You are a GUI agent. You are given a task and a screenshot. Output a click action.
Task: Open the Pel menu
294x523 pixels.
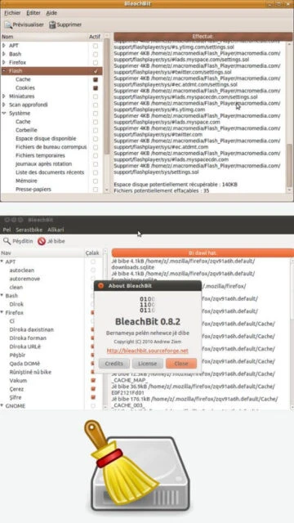click(7, 230)
